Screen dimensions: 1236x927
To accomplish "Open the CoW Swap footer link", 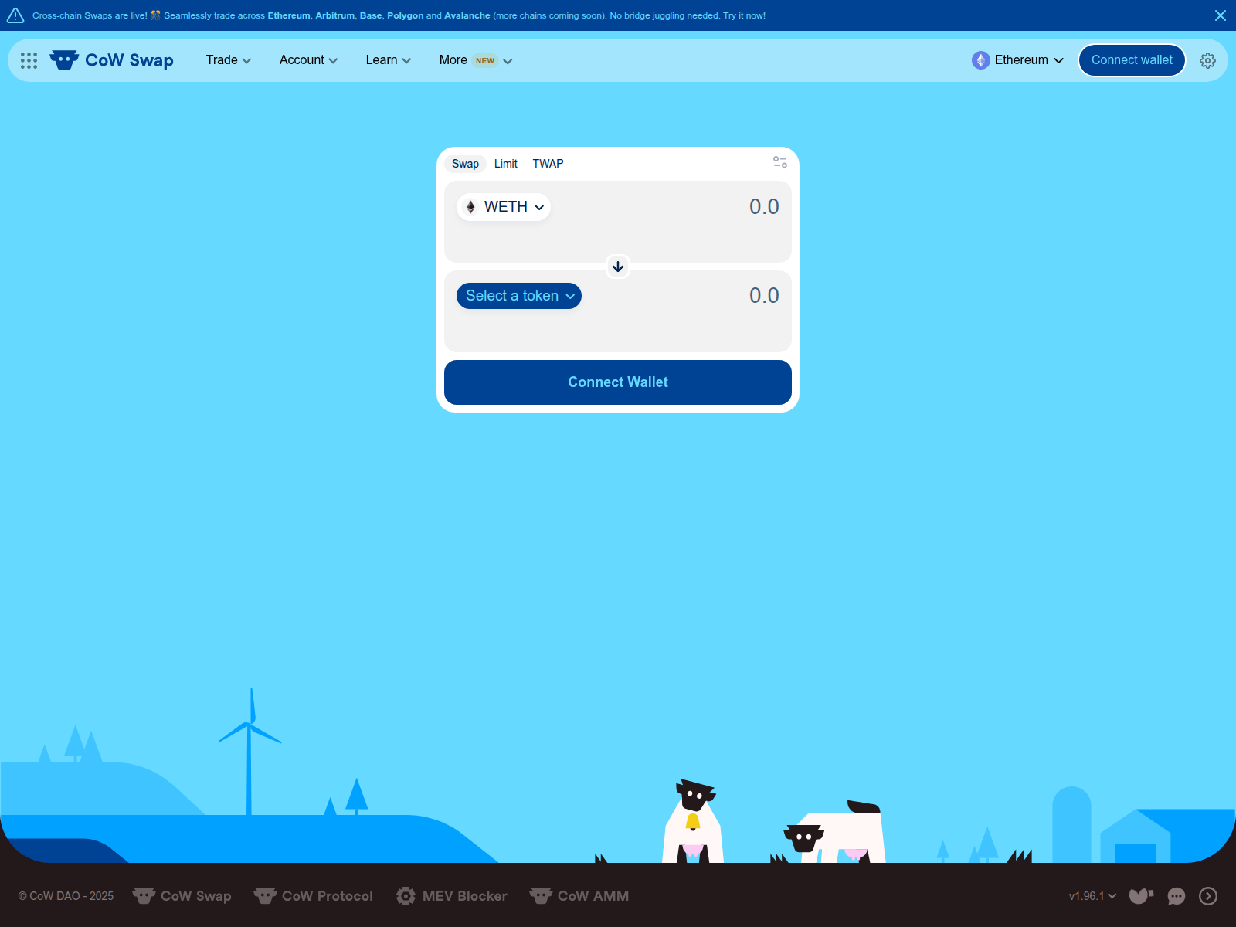I will click(182, 896).
